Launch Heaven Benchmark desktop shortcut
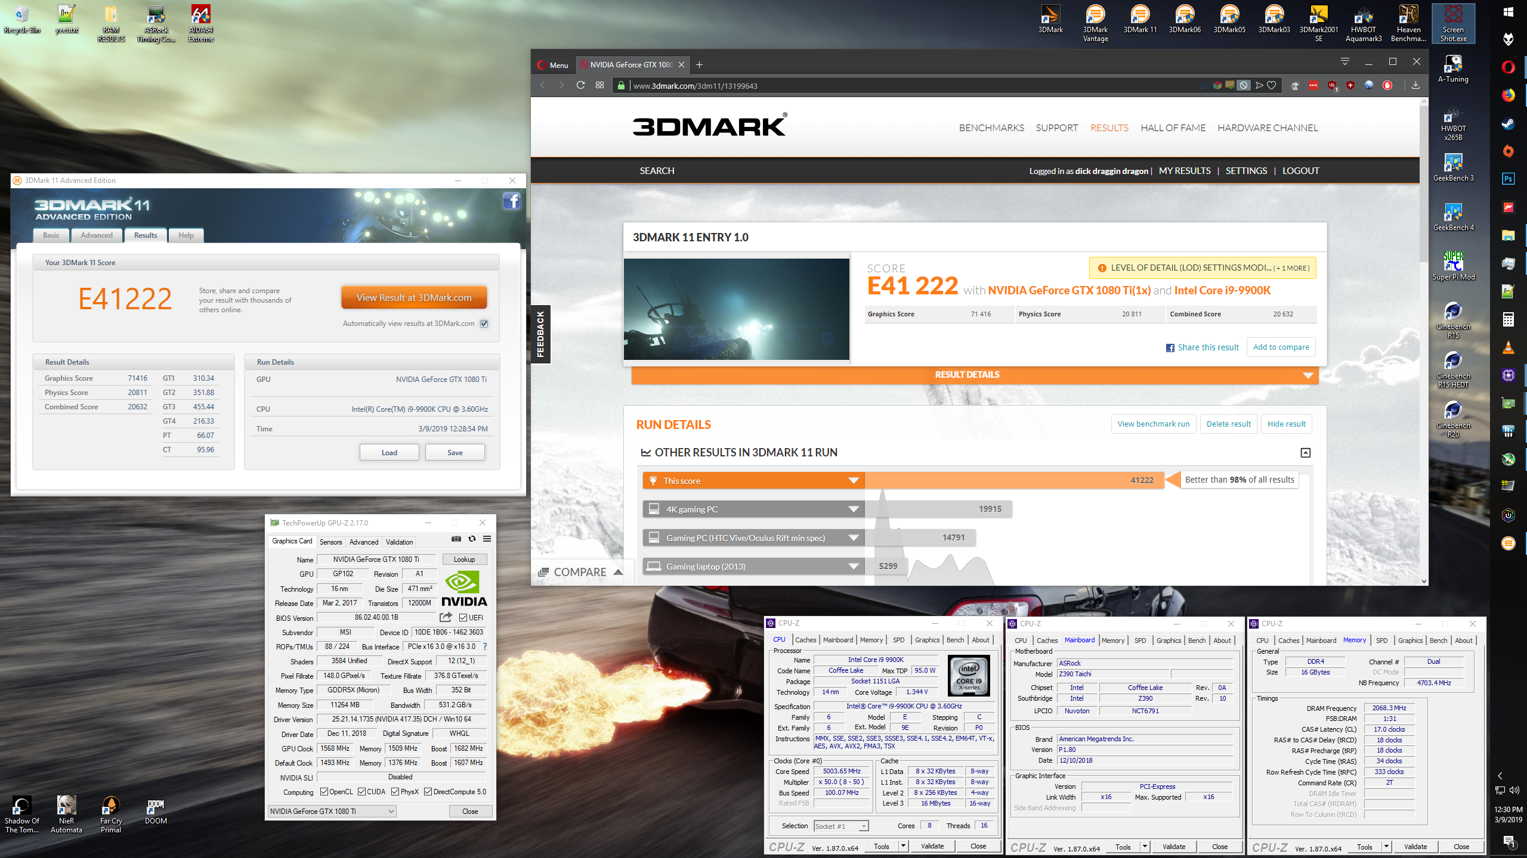Viewport: 1527px width, 858px height. coord(1408,24)
